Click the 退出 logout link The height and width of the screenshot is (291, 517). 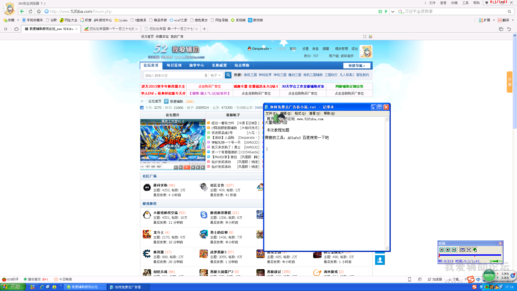pos(355,49)
